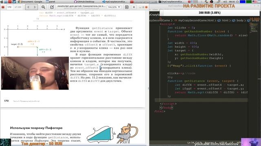
Task: Switch to [myCrazySecondGa... taskbar entry
Action: (171, 2)
